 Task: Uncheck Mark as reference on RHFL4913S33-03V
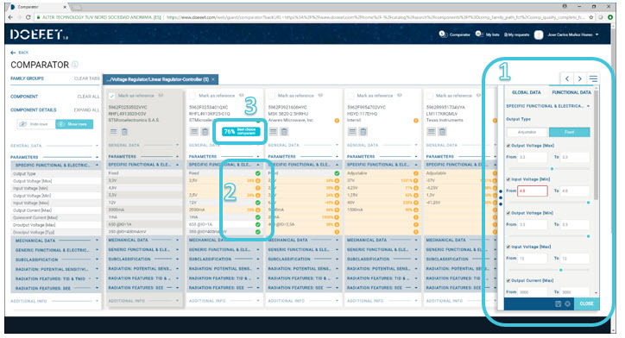[x=112, y=96]
